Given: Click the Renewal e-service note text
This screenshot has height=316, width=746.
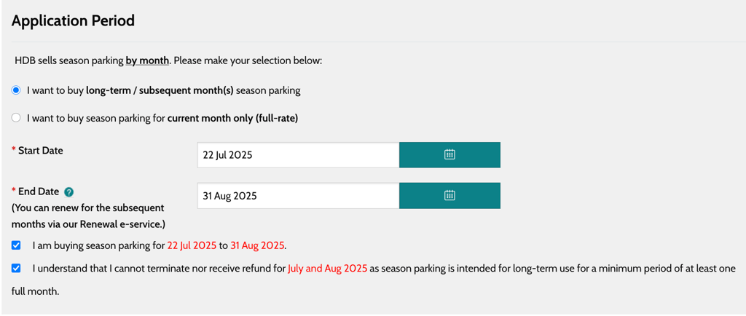Looking at the screenshot, I should (88, 216).
